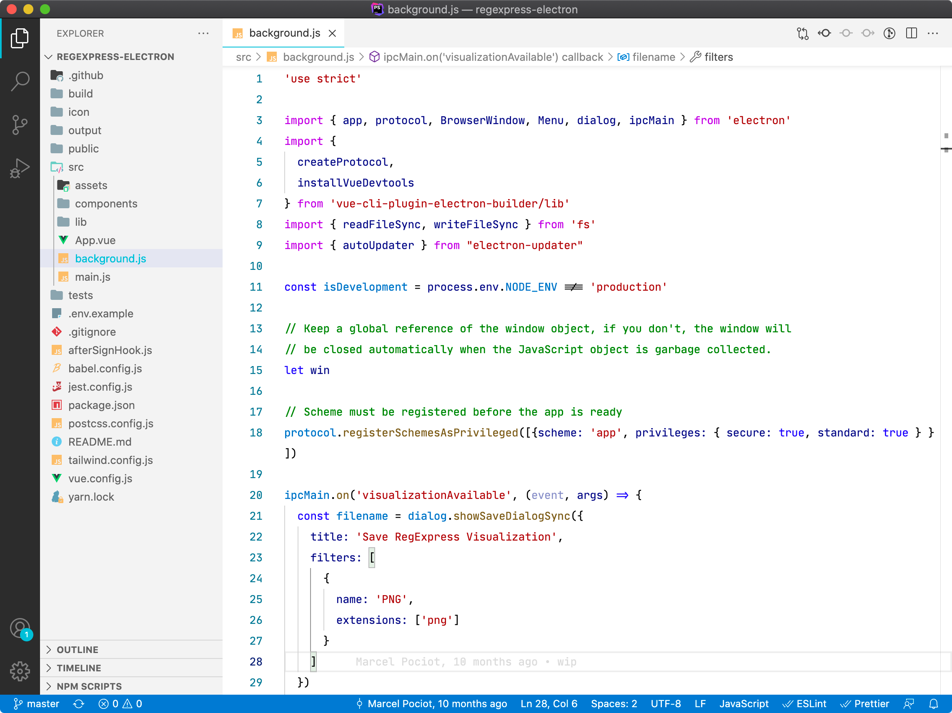Expand the lib folder

pyautogui.click(x=131, y=222)
